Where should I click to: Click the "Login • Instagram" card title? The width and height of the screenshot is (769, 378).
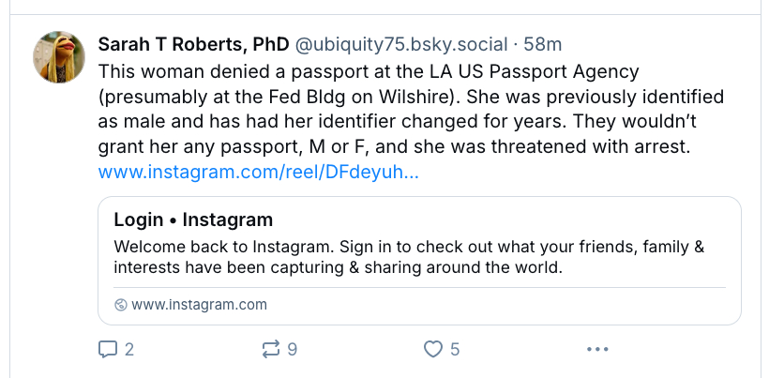coord(193,220)
